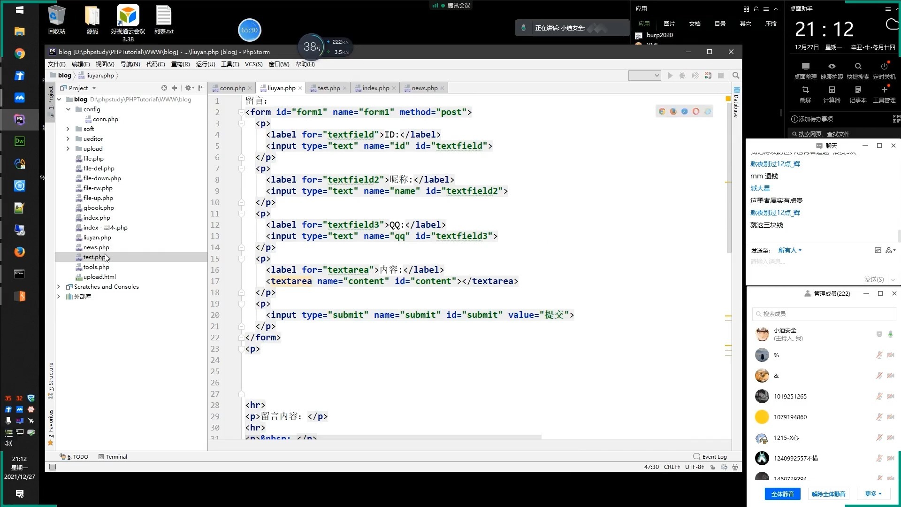Open the Favorites side panel
Image resolution: width=901 pixels, height=507 pixels.
tap(51, 427)
